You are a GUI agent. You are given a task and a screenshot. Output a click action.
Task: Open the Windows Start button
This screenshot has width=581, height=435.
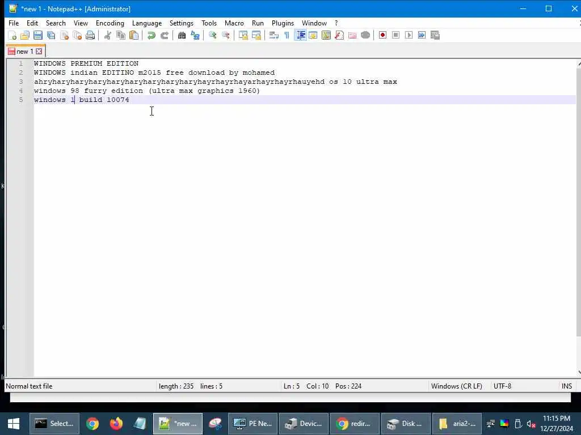(14, 424)
